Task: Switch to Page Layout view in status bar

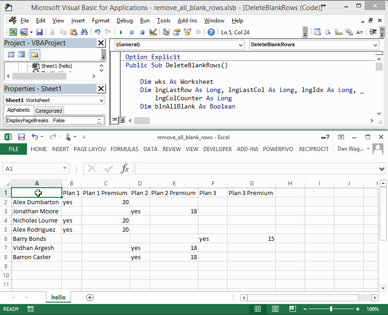Action: pyautogui.click(x=275, y=309)
